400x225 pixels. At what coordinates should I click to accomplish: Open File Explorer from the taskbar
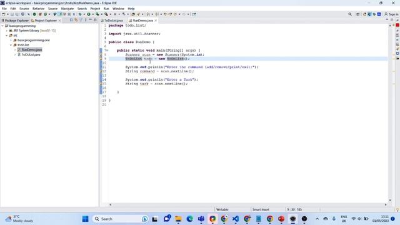[x=178, y=219]
